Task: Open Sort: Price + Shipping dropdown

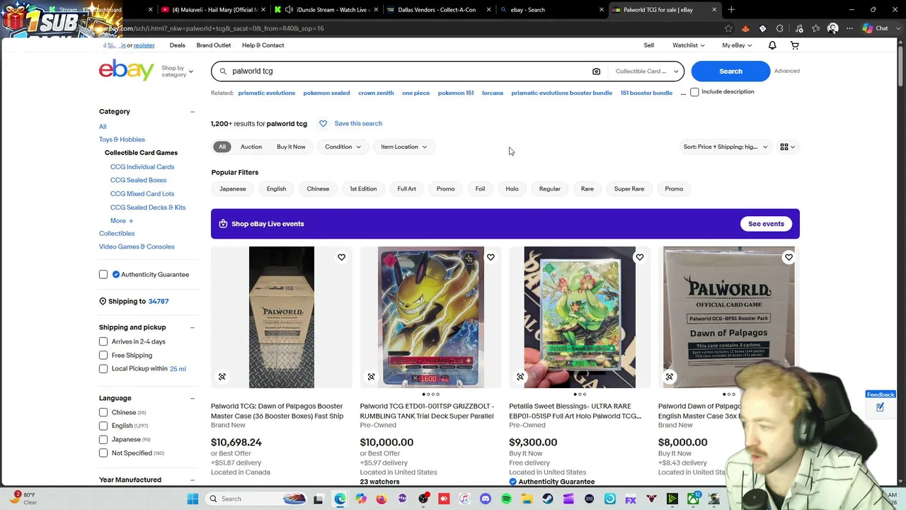Action: click(x=725, y=147)
